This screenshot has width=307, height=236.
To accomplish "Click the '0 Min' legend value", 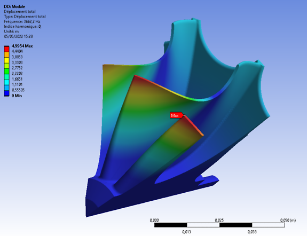I will pos(17,96).
